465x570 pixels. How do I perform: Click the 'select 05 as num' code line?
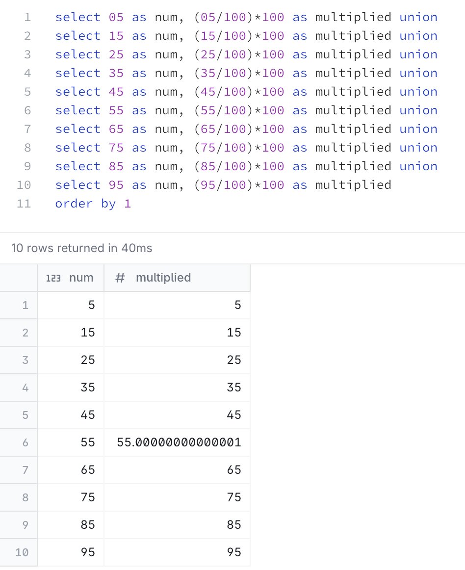(246, 18)
